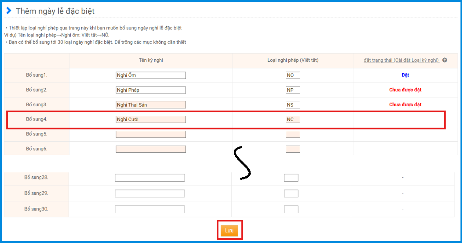Click Chưa được đặt for Bổ sung3

click(x=405, y=105)
